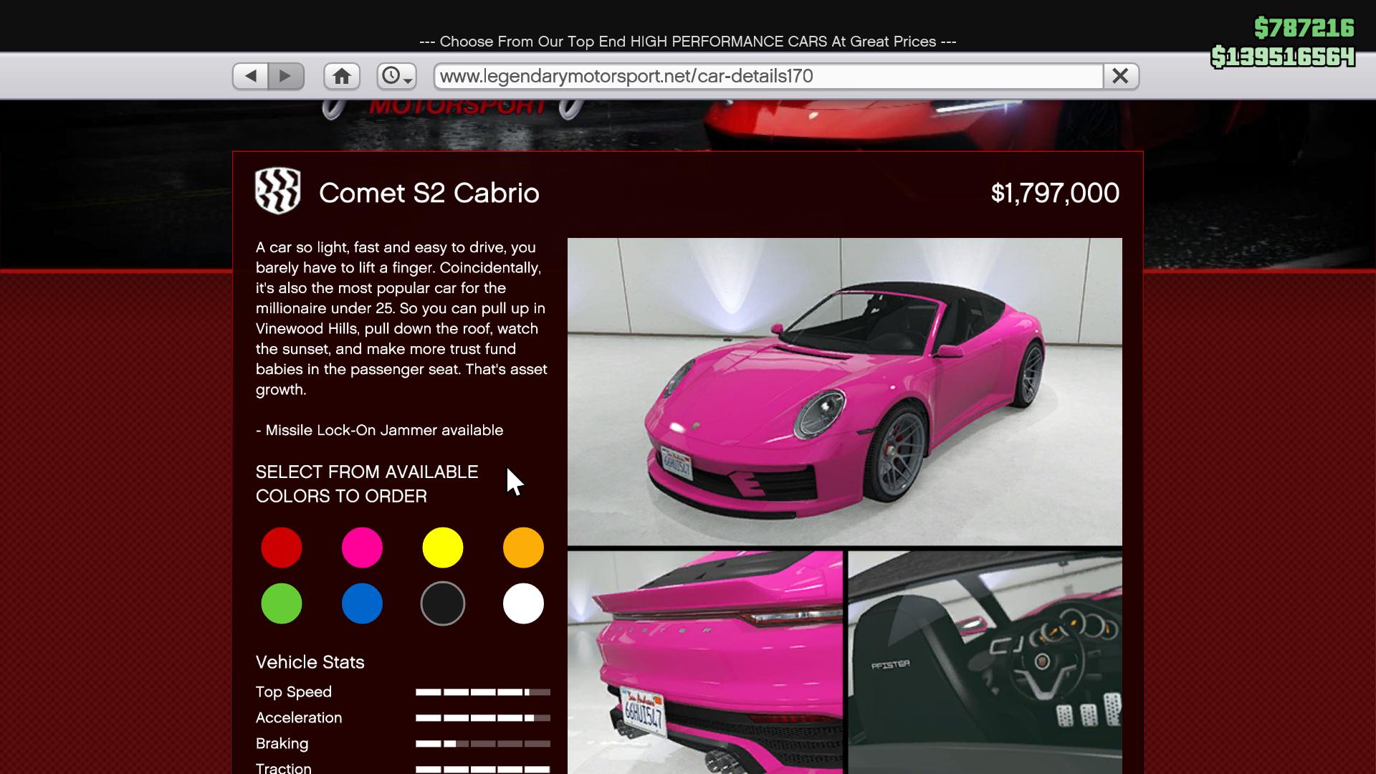Viewport: 1376px width, 774px height.
Task: Click the $1,797,000 price label
Action: (x=1055, y=192)
